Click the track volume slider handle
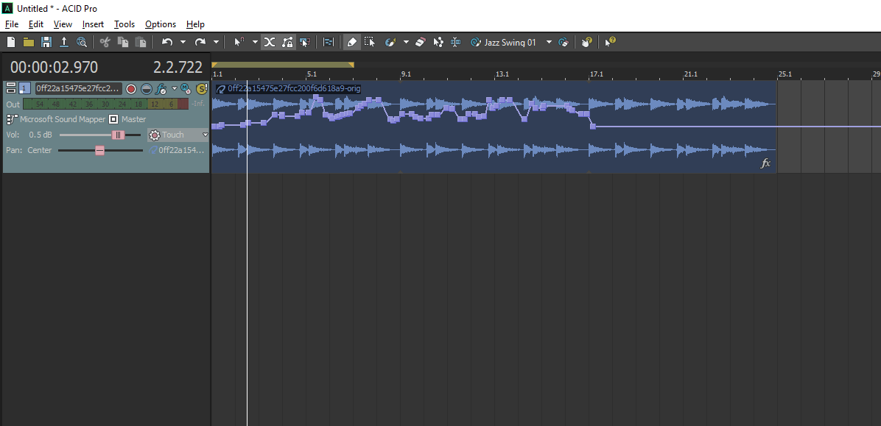Screen dimensions: 881x426 118,135
